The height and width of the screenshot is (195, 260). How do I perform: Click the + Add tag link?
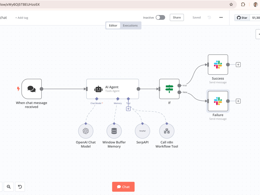[x=22, y=18]
